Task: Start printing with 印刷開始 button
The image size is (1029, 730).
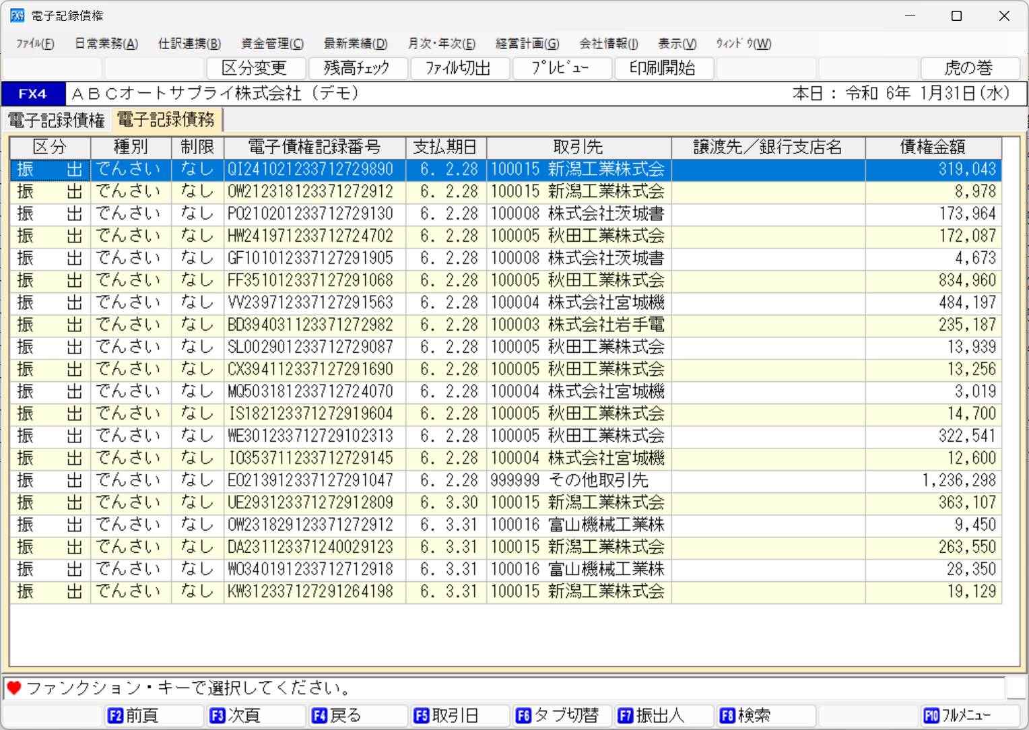Action: click(x=663, y=68)
